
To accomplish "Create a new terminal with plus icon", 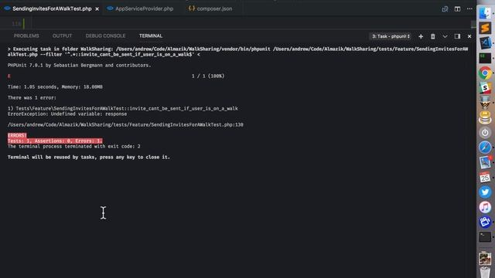I will [x=421, y=36].
